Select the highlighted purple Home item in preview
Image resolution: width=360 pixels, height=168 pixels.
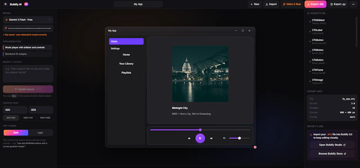click(x=126, y=41)
